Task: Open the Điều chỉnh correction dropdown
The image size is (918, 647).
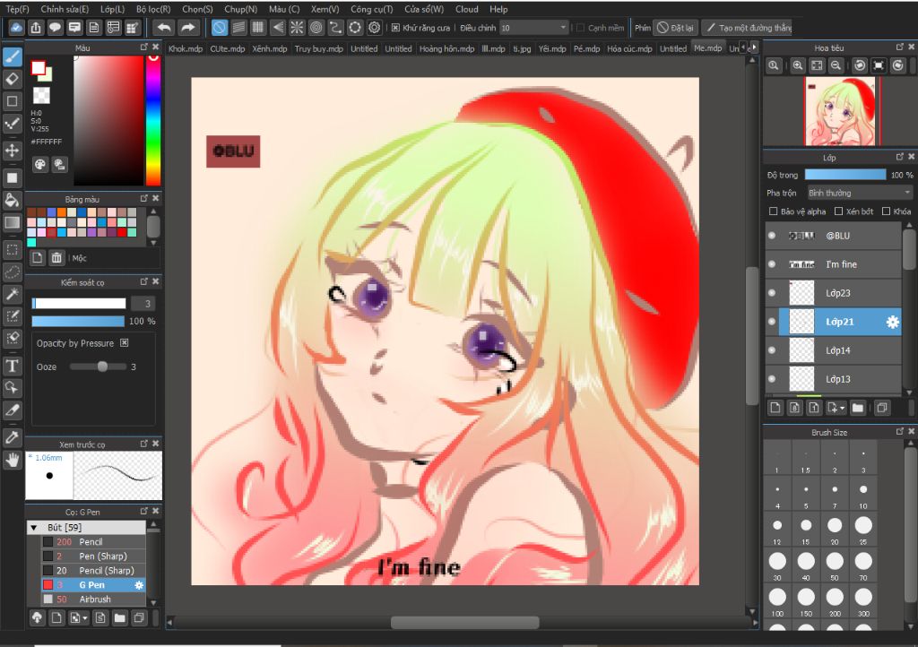Action: tap(533, 28)
